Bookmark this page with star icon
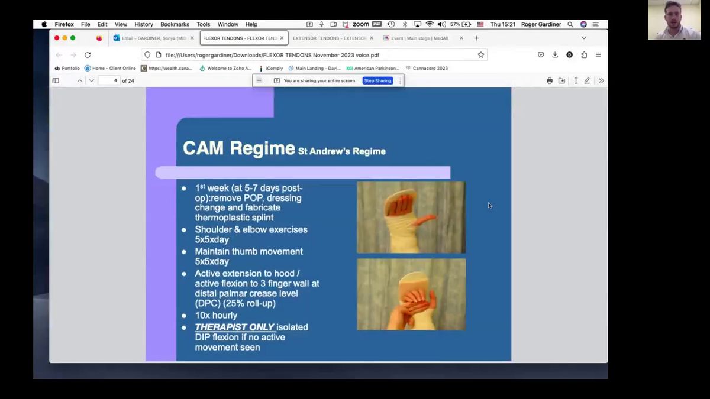710x399 pixels. (x=481, y=55)
